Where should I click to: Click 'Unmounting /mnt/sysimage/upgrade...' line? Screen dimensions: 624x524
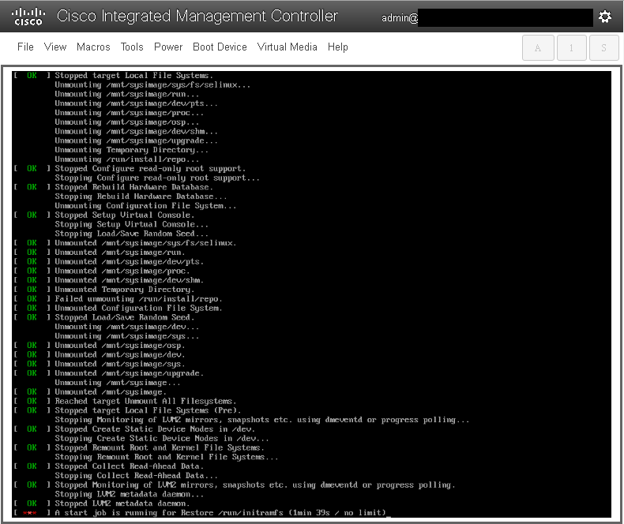[136, 140]
